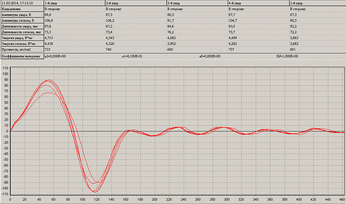The width and height of the screenshot is (346, 204).
Task: Select the rebound duration cell 73,7
Action: 233,32
